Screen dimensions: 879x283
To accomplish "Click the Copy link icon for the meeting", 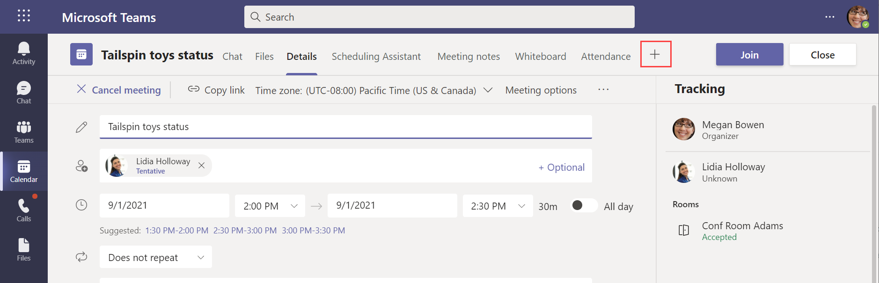I will [194, 90].
